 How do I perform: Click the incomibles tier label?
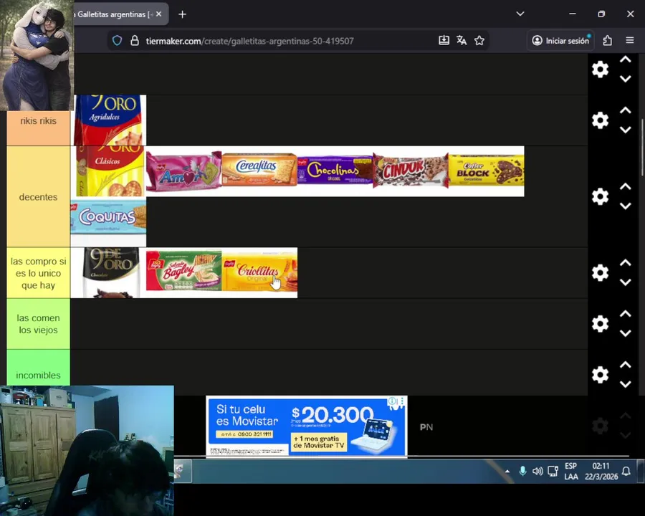pos(38,375)
